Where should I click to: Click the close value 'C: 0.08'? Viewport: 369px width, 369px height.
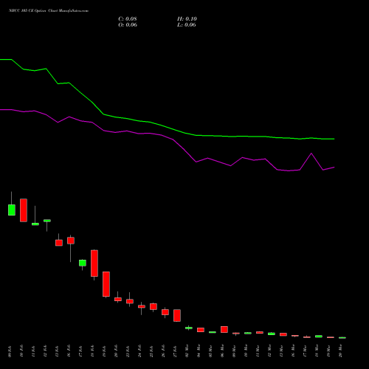click(x=128, y=19)
